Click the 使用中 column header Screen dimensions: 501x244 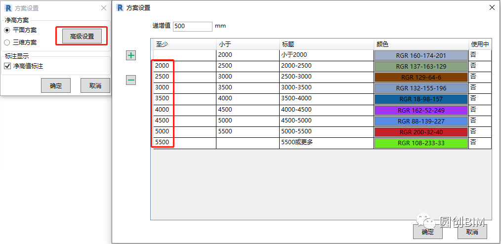point(480,44)
